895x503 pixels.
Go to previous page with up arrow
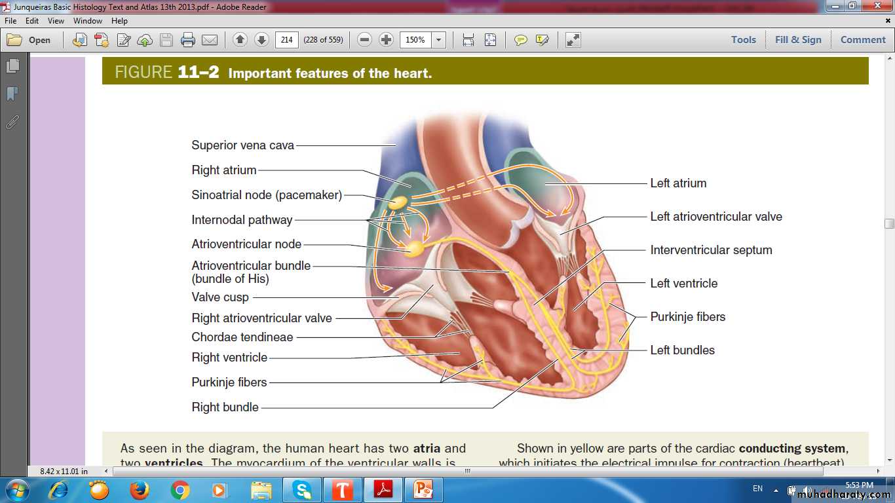pyautogui.click(x=240, y=40)
